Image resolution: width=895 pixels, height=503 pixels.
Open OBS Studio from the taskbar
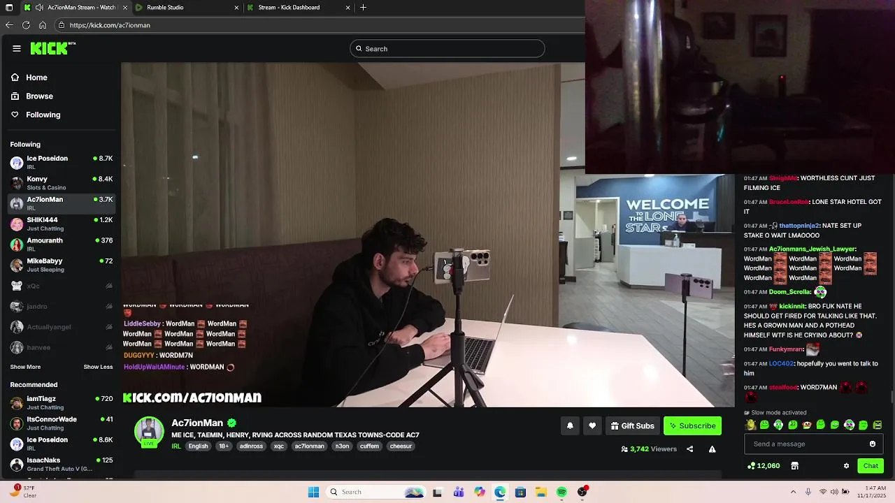(x=582, y=492)
